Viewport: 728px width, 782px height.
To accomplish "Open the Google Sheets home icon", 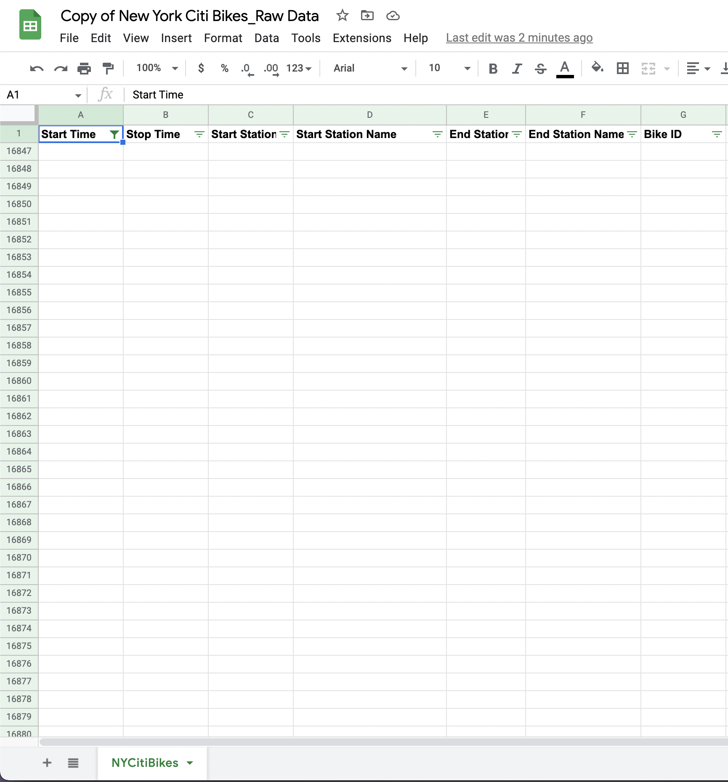I will click(x=30, y=25).
